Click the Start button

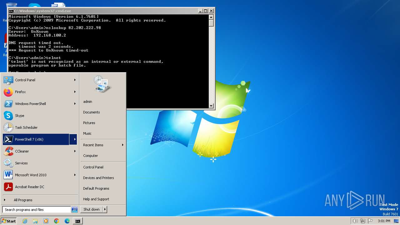click(x=9, y=221)
